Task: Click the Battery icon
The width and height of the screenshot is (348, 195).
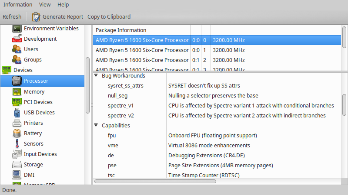Action: (17, 133)
